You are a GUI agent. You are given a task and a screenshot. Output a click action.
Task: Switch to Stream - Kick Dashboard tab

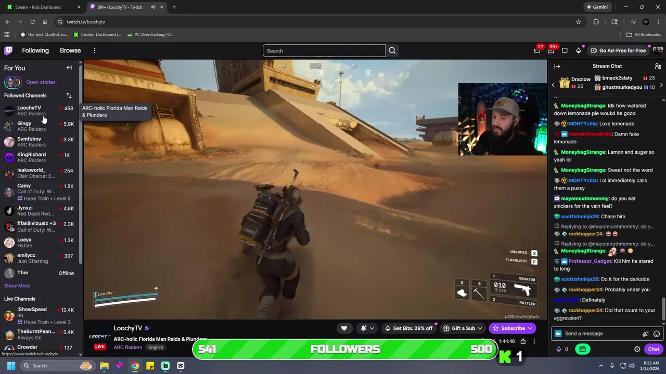[43, 7]
